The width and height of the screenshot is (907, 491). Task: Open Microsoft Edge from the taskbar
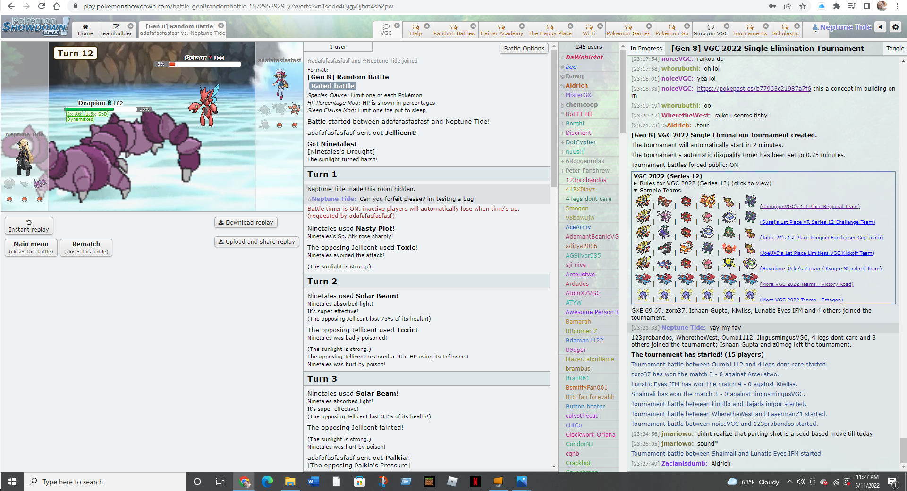(267, 482)
